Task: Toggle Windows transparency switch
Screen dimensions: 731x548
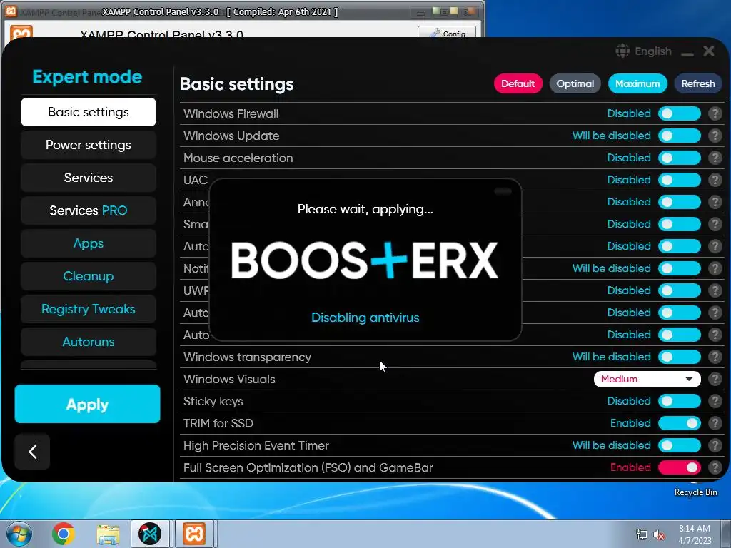Action: (x=680, y=357)
